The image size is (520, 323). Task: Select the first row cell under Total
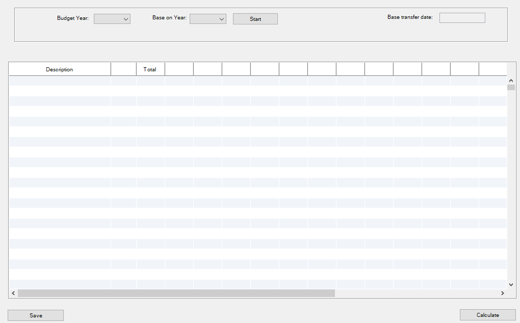point(150,80)
